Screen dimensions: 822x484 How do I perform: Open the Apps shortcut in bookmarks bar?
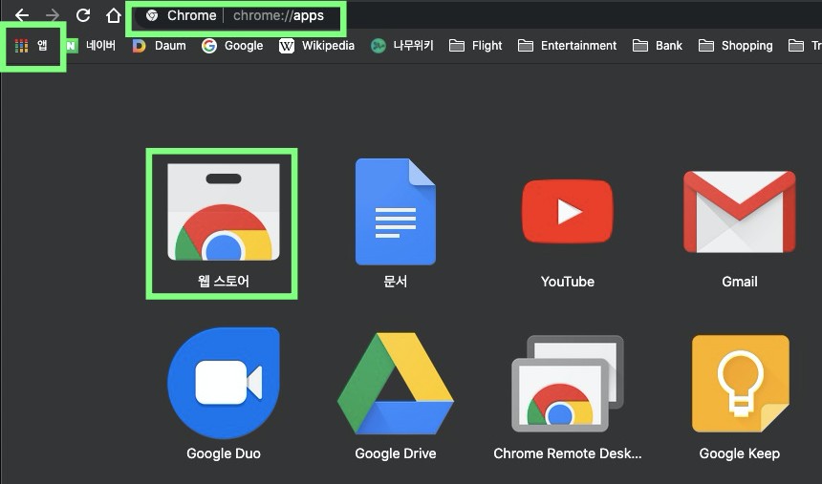coord(32,45)
